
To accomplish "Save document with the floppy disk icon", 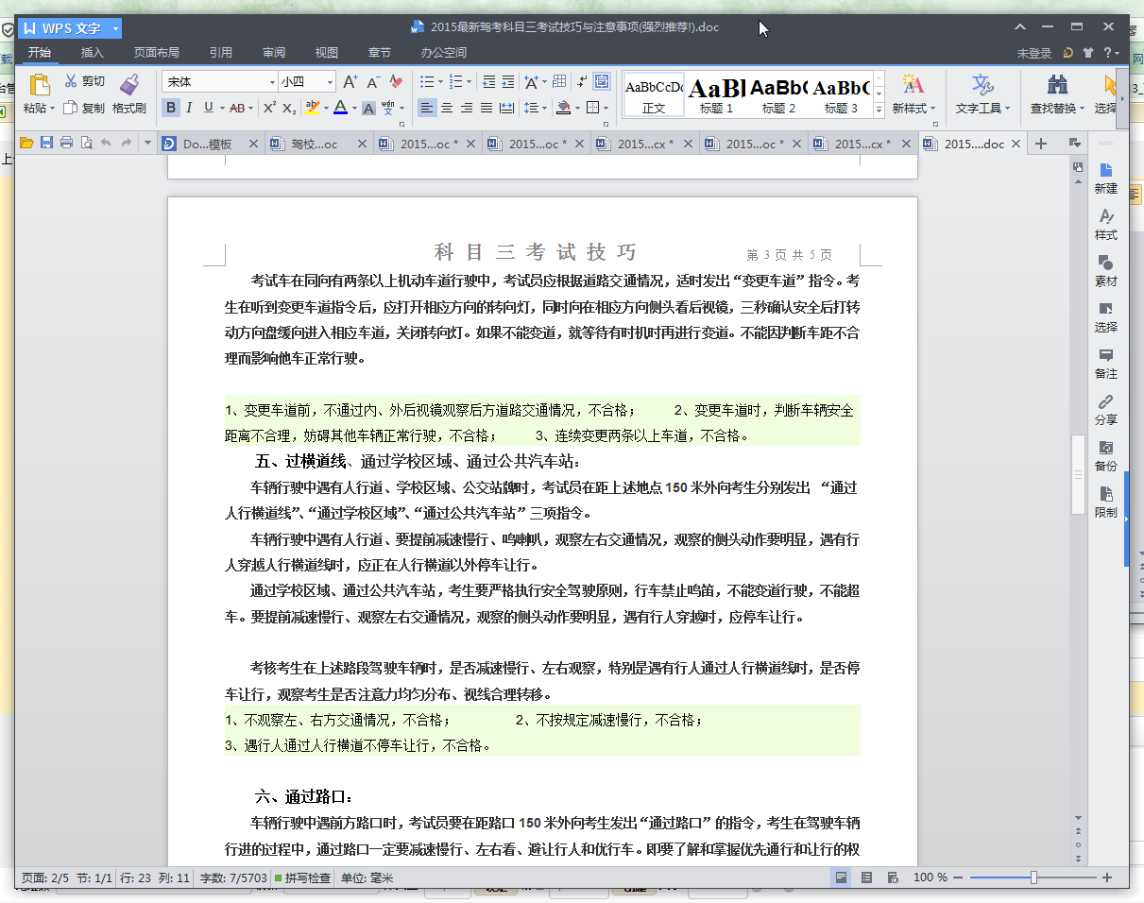I will pyautogui.click(x=46, y=144).
